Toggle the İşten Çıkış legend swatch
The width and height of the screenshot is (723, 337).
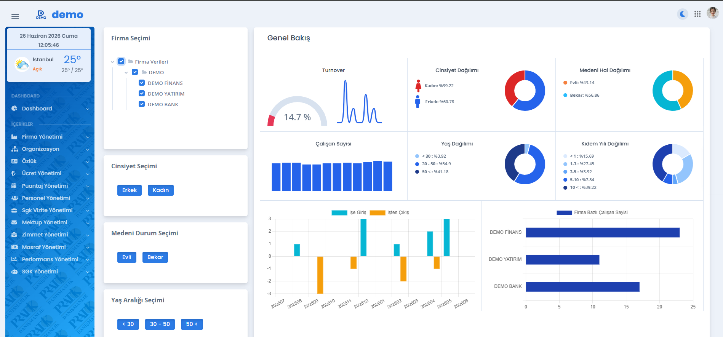[x=377, y=212]
